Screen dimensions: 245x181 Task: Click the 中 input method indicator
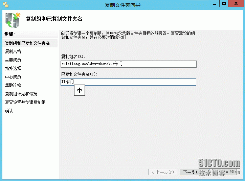point(80,90)
